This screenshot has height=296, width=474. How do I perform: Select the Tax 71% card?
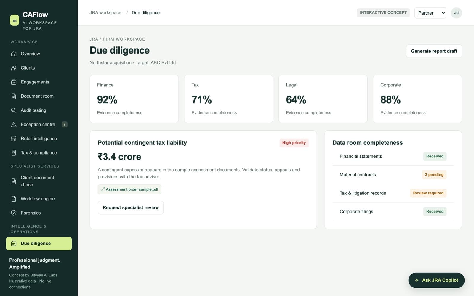tap(228, 99)
